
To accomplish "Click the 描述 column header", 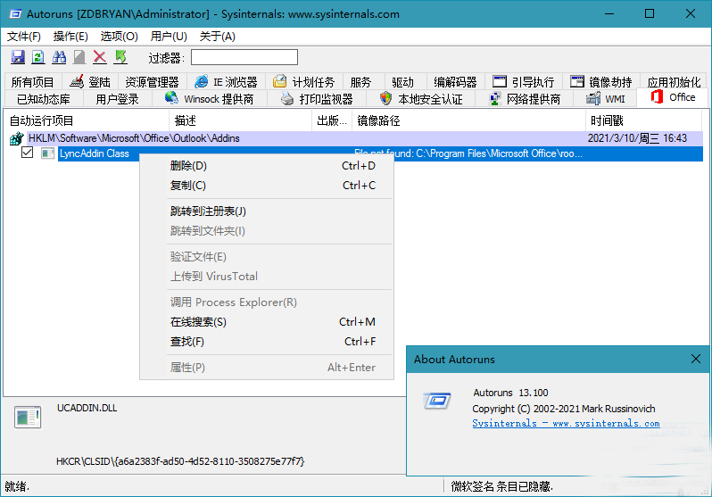I will click(241, 120).
